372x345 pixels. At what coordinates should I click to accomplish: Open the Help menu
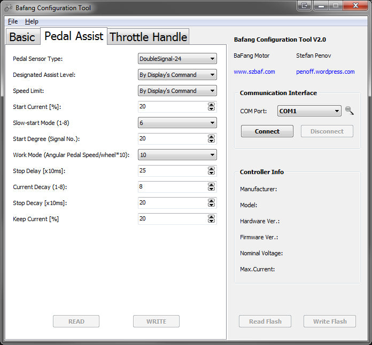coord(32,21)
